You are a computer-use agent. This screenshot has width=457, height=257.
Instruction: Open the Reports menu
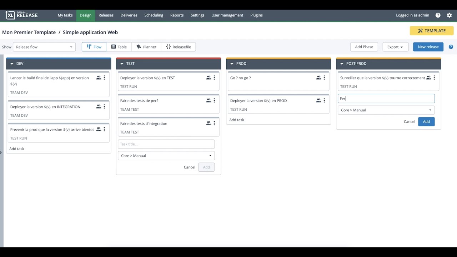tap(177, 15)
